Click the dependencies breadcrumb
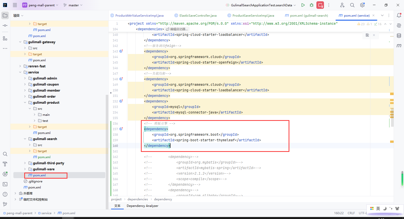404x219 pixels. click(x=138, y=199)
